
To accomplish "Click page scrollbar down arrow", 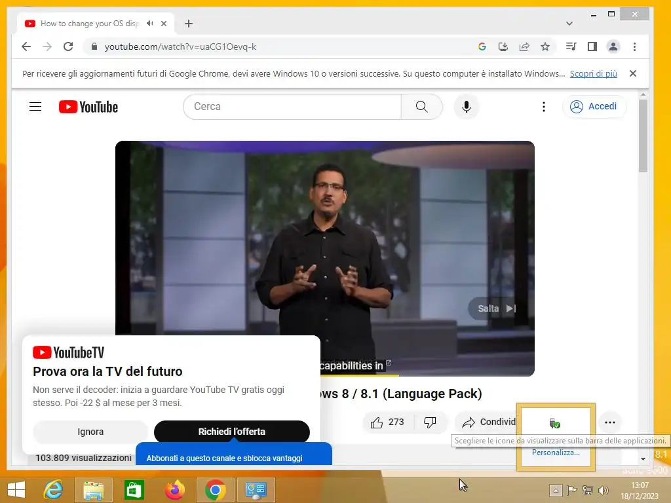I will [x=643, y=459].
